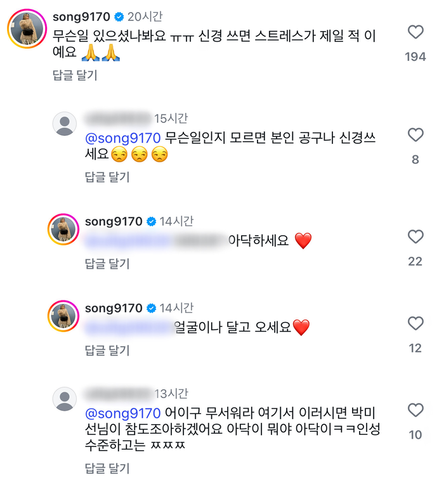
Task: Click 답글 달기 under the 얼굴이나 달고 오세요 reply
Action: click(107, 350)
